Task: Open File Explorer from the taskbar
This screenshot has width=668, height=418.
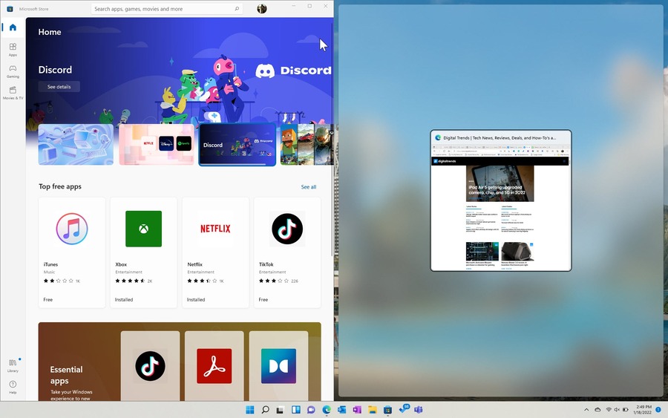Action: coord(373,410)
